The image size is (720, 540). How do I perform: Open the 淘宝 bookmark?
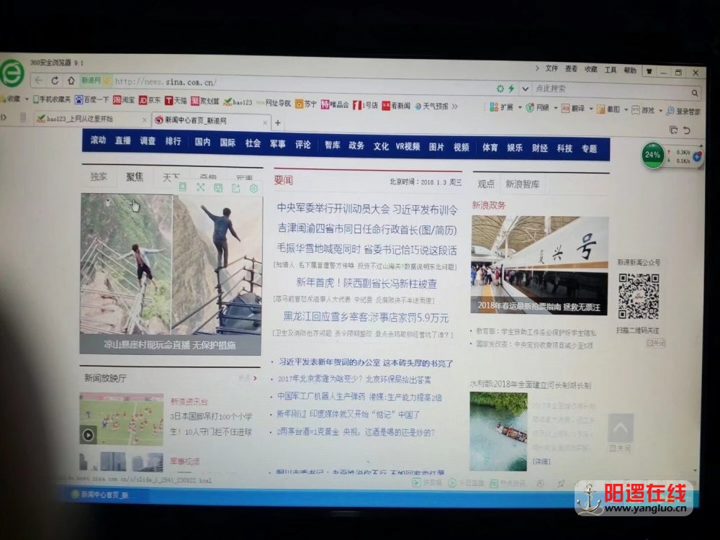pyautogui.click(x=124, y=99)
